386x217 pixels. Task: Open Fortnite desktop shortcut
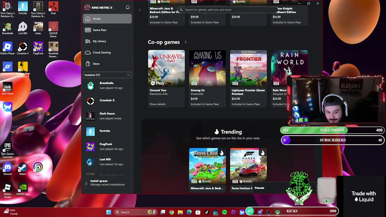[x=23, y=8]
